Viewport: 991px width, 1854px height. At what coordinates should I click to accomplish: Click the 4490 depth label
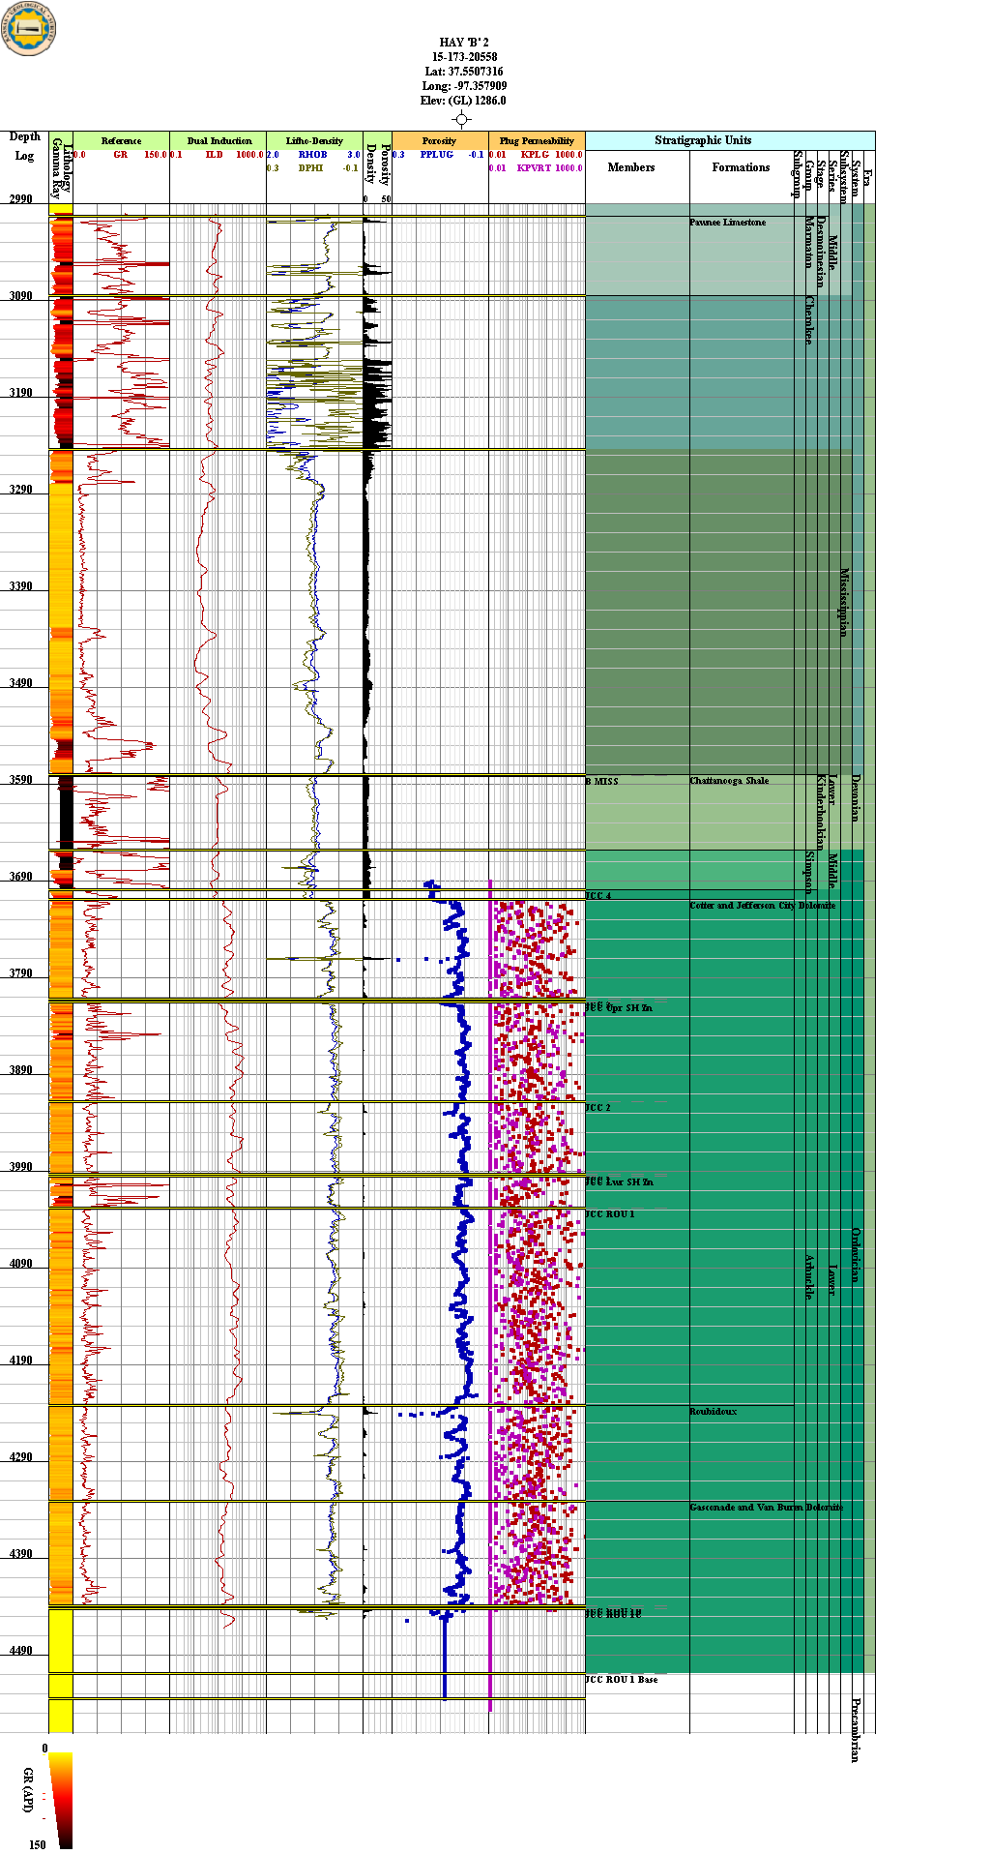(x=21, y=1650)
